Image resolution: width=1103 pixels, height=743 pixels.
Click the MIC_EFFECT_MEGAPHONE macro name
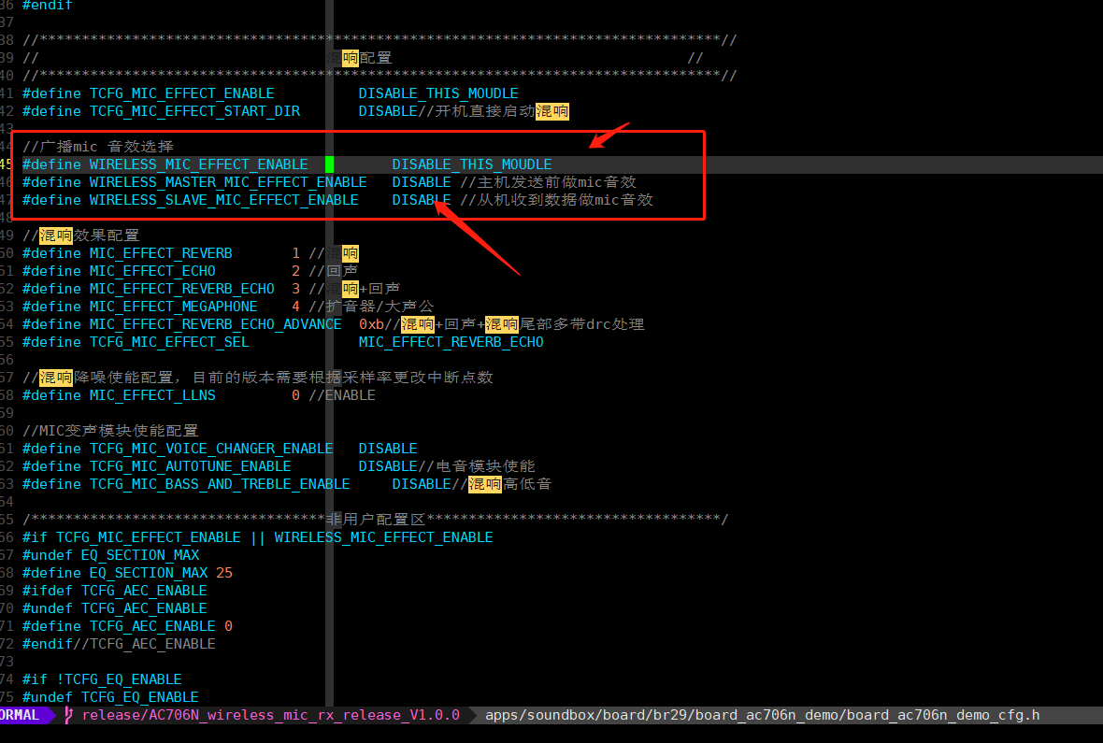click(x=174, y=307)
